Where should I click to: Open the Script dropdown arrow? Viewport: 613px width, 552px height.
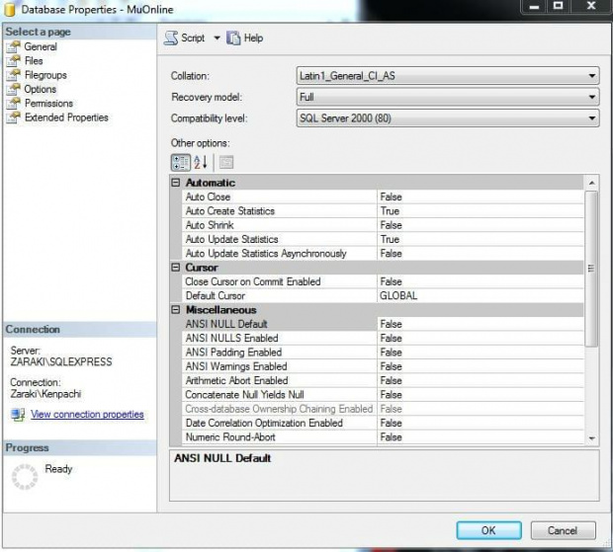point(217,39)
